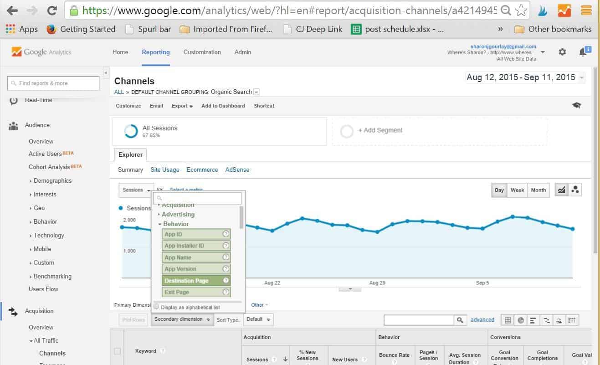Open the Site Usage tab
The width and height of the screenshot is (600, 365).
pyautogui.click(x=164, y=170)
